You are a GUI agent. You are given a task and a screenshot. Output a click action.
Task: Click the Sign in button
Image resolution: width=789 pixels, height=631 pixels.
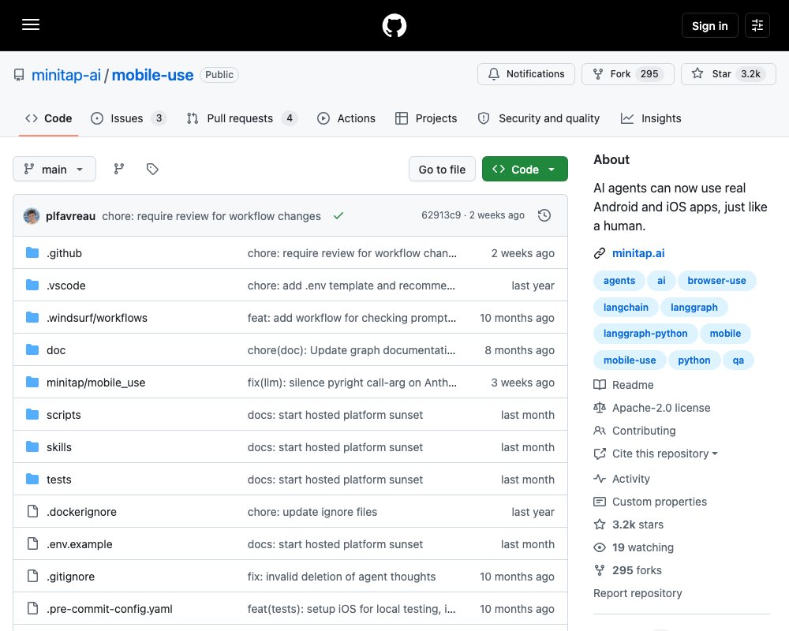click(x=709, y=25)
